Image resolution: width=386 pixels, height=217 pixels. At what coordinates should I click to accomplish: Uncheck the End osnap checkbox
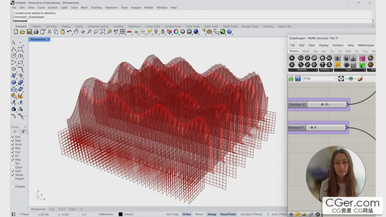click(13, 137)
